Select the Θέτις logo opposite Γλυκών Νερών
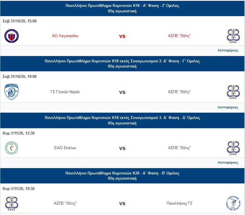The image size is (245, 215). [x=233, y=92]
